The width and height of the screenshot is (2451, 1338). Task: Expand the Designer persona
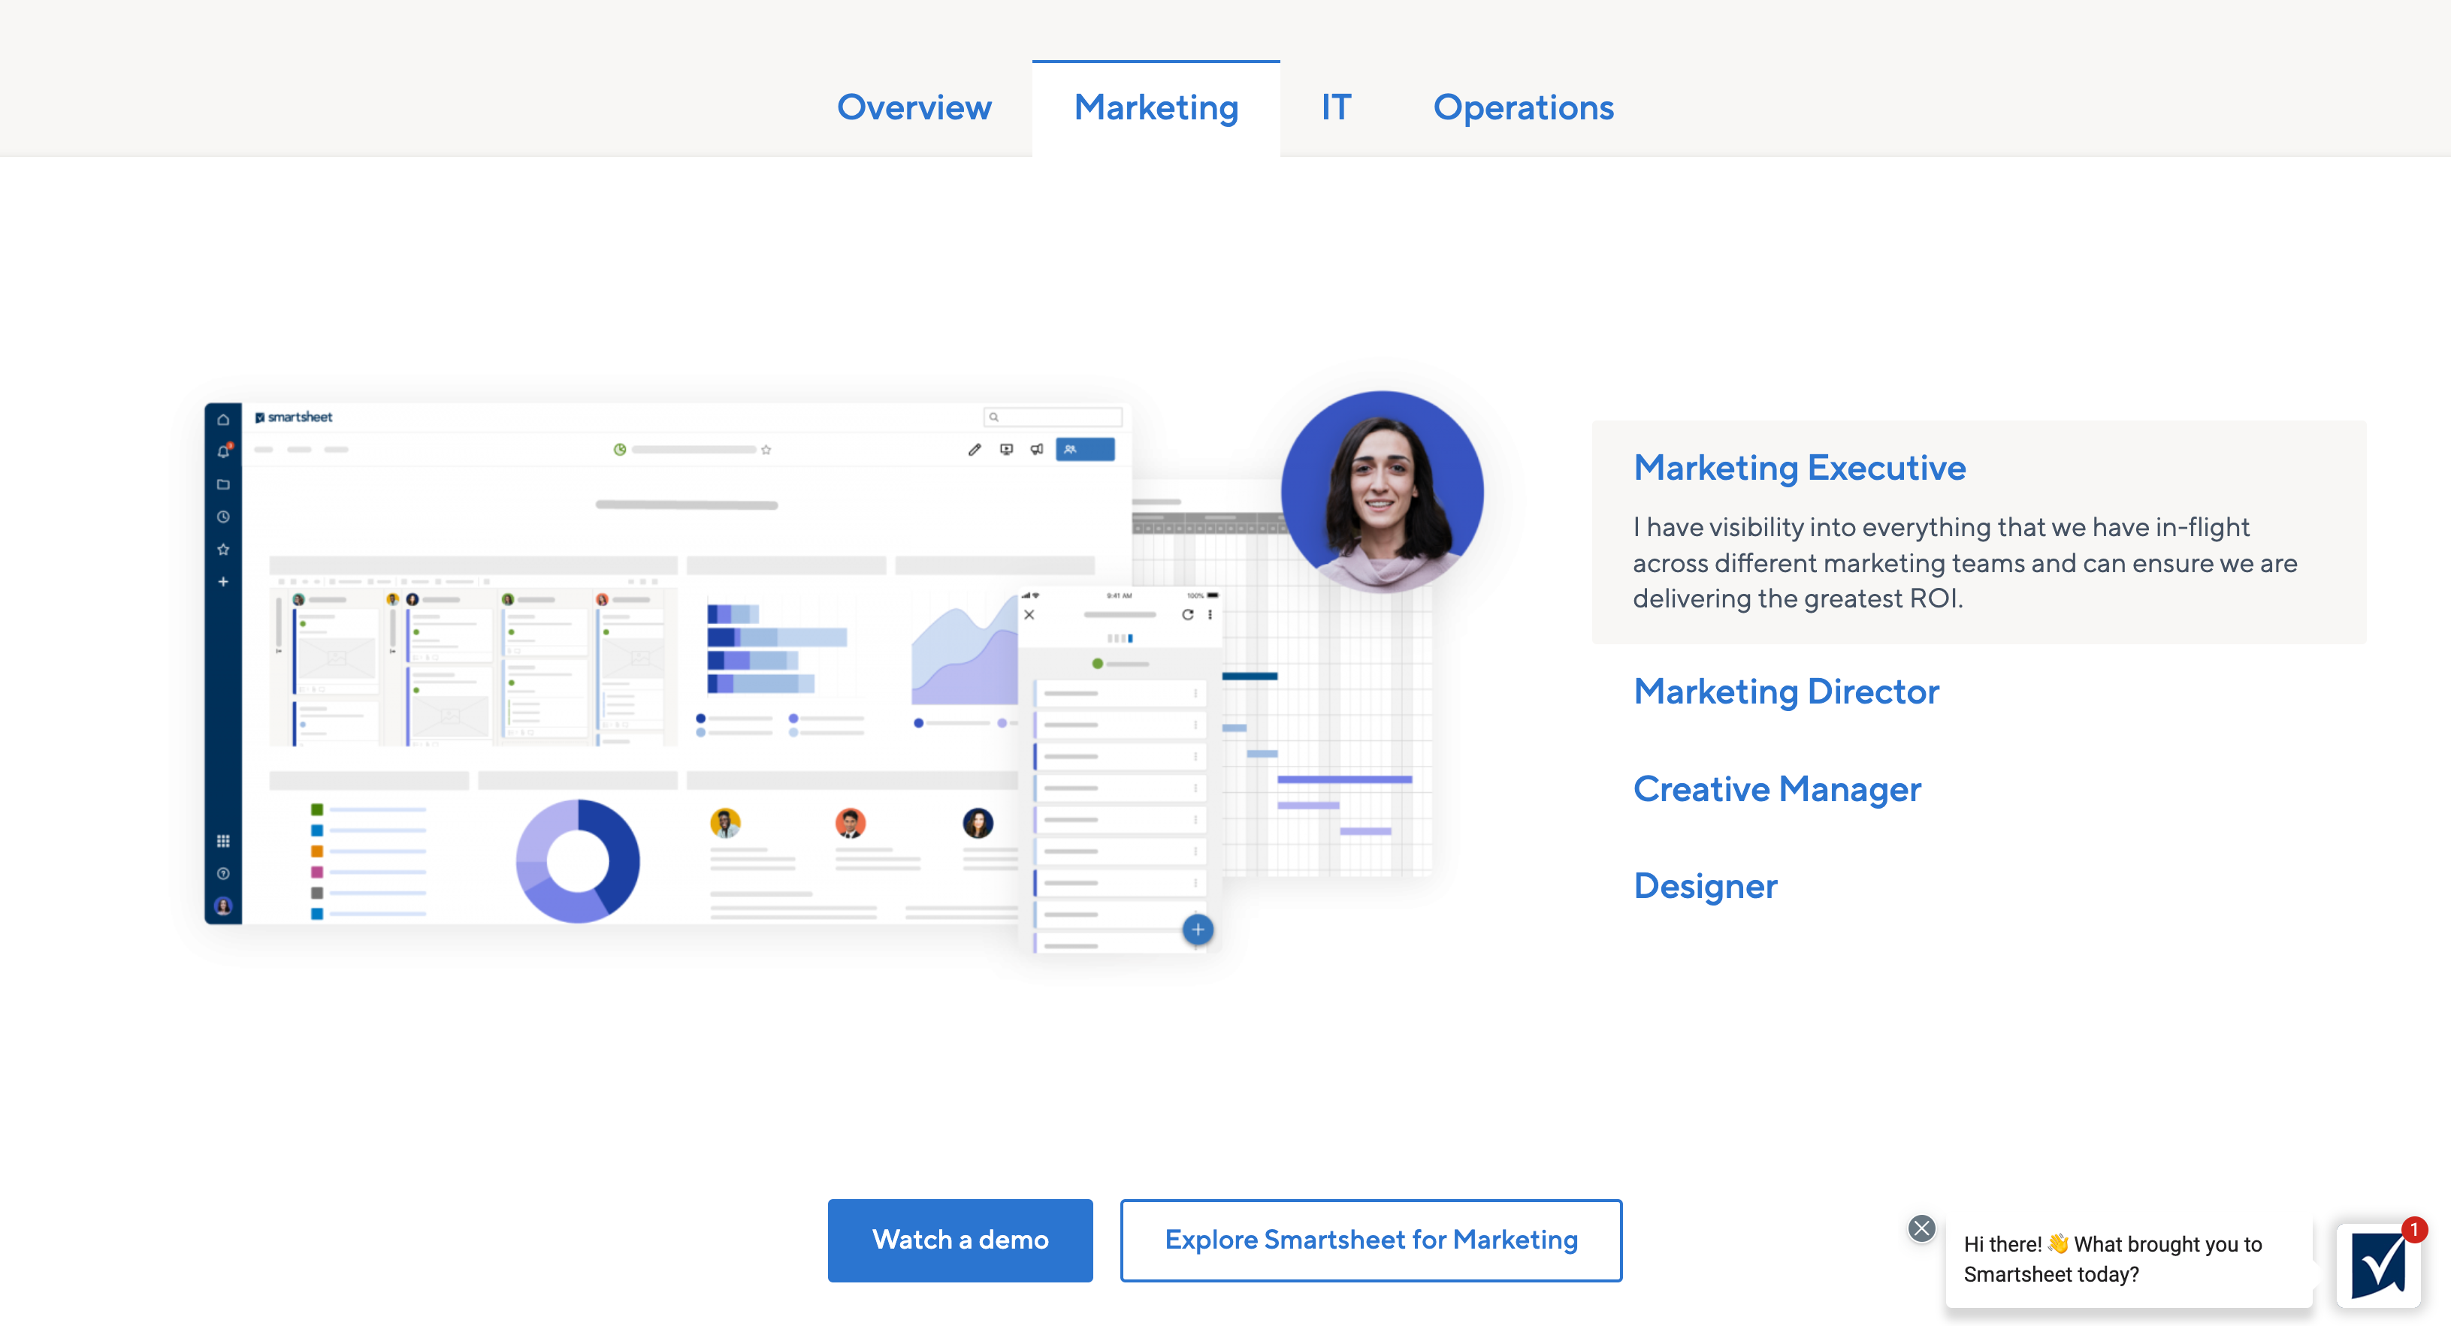click(x=1705, y=886)
